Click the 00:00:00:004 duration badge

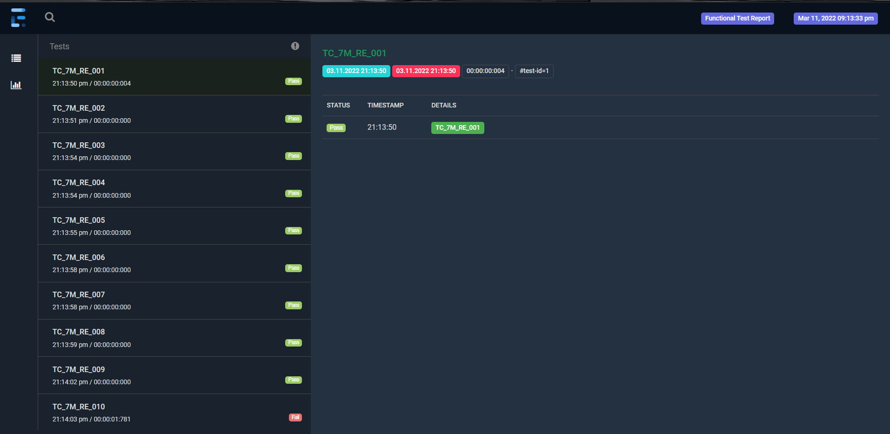[x=485, y=71]
